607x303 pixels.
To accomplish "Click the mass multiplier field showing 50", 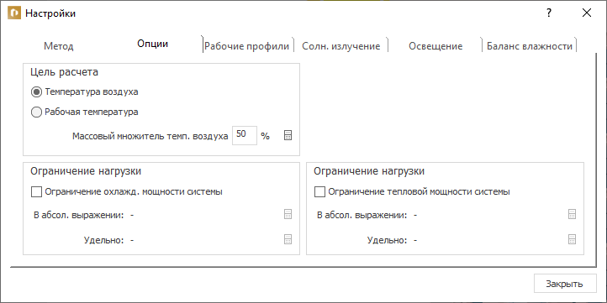I will [x=245, y=135].
